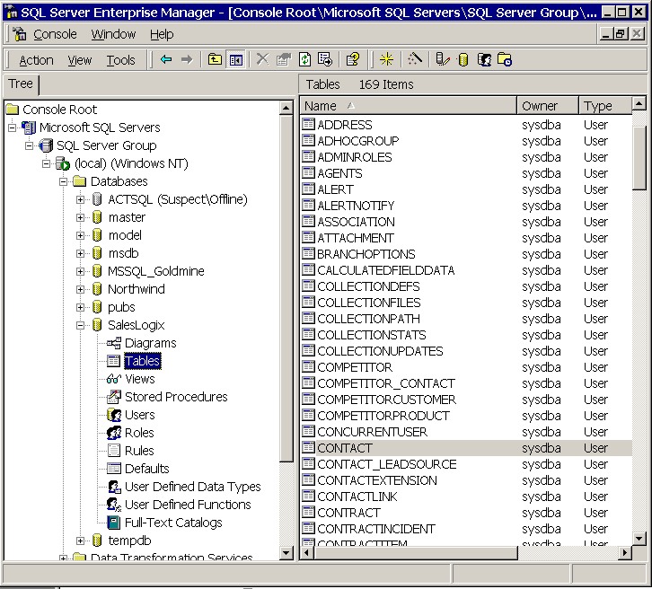Expand the tempdb database node
Viewport: 652px width, 589px height.
[x=80, y=541]
